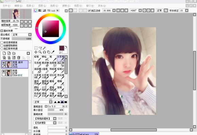The image size is (197, 135).
Task: Reset navigator zoom square button
Action: [30, 22]
